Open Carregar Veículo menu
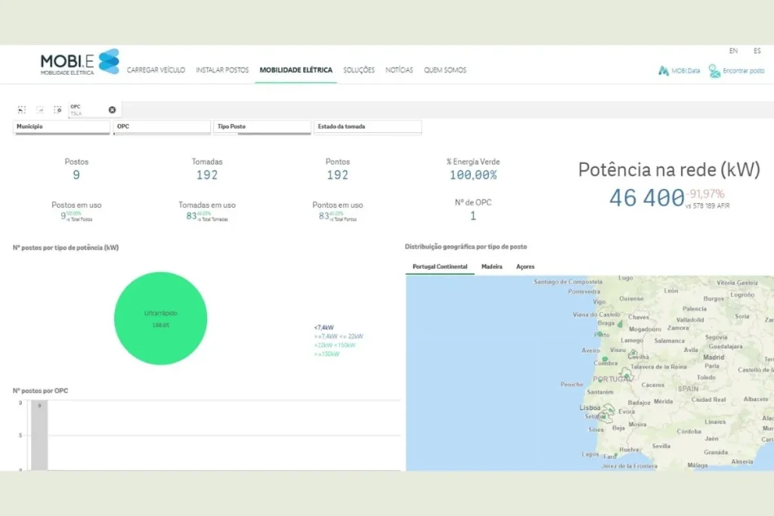This screenshot has width=774, height=516. pyautogui.click(x=156, y=70)
